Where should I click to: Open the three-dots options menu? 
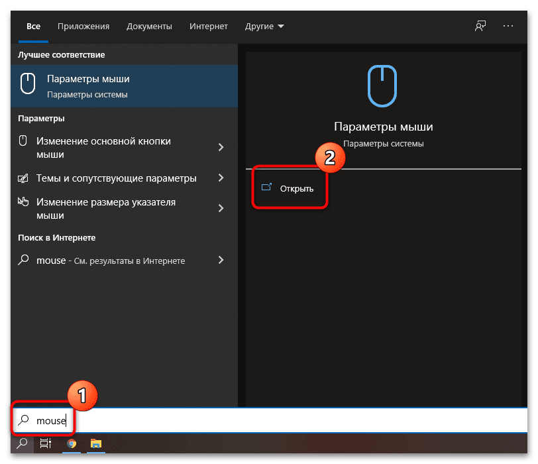[508, 26]
